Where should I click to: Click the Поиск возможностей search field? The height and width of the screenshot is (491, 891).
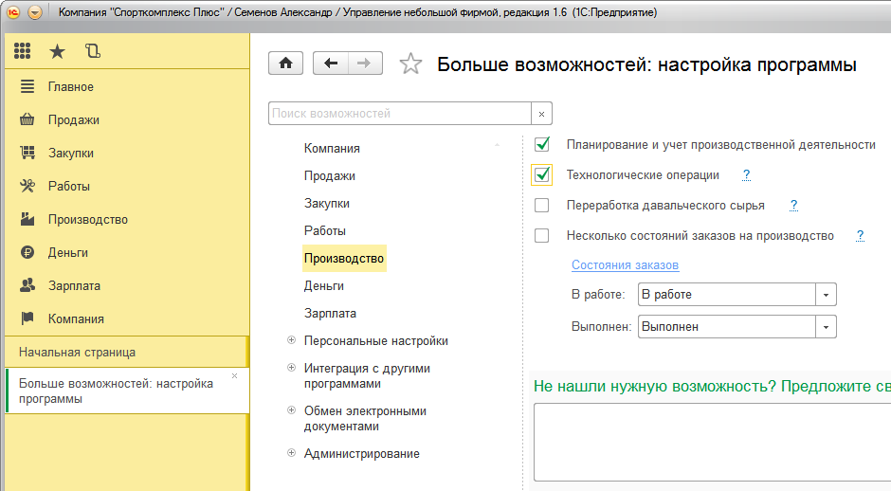(398, 114)
